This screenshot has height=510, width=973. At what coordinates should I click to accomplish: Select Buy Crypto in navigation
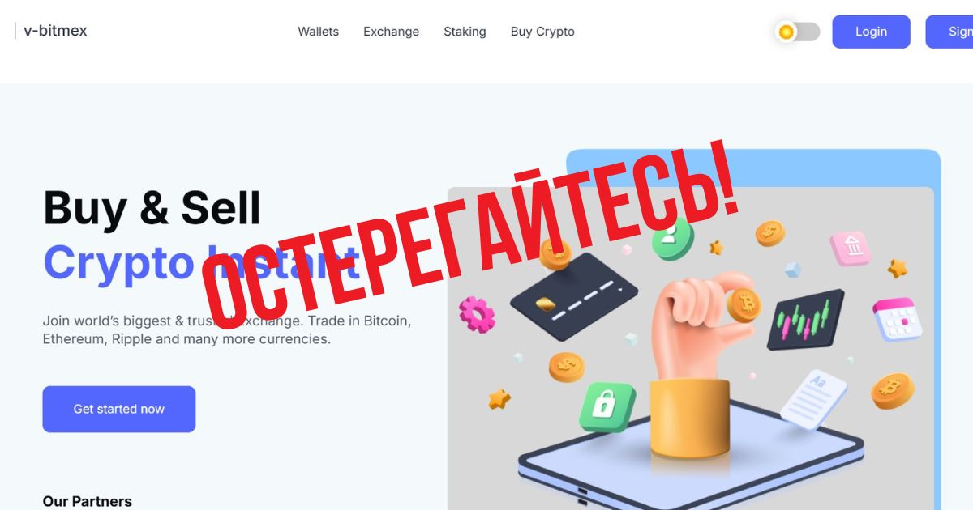point(542,32)
